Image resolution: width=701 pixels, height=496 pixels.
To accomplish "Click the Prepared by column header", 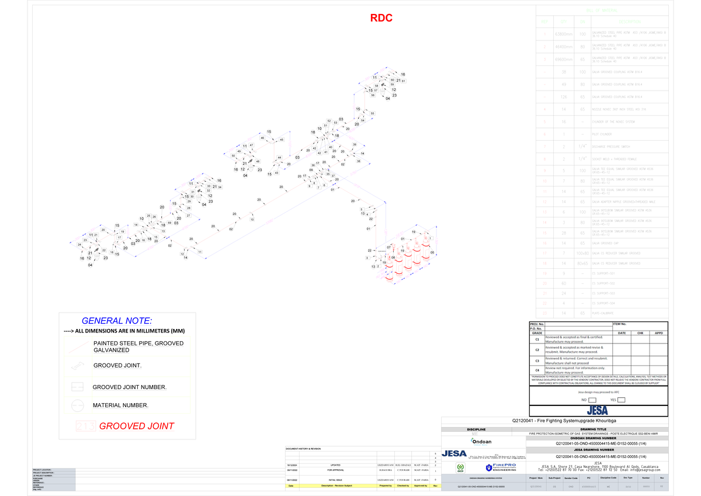I will [386, 485].
